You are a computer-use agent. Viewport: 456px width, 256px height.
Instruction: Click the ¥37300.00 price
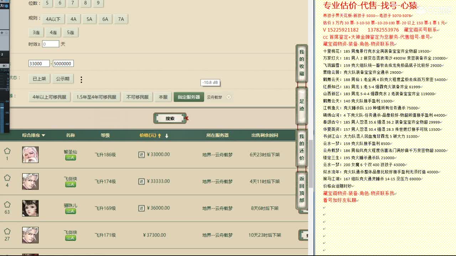154,235
